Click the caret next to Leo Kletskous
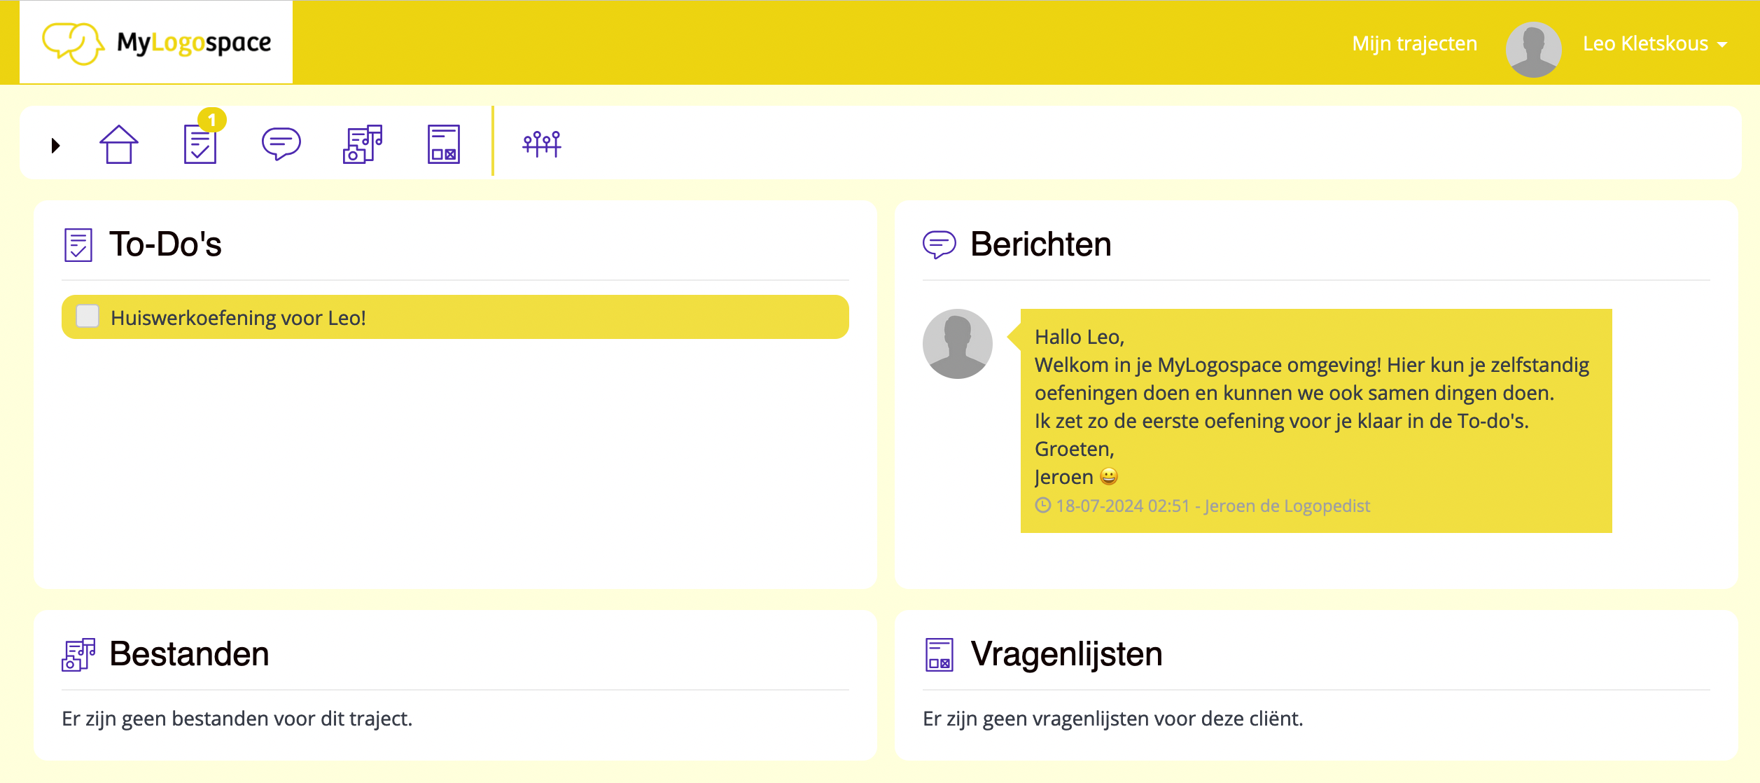Image resolution: width=1760 pixels, height=783 pixels. pyautogui.click(x=1722, y=45)
